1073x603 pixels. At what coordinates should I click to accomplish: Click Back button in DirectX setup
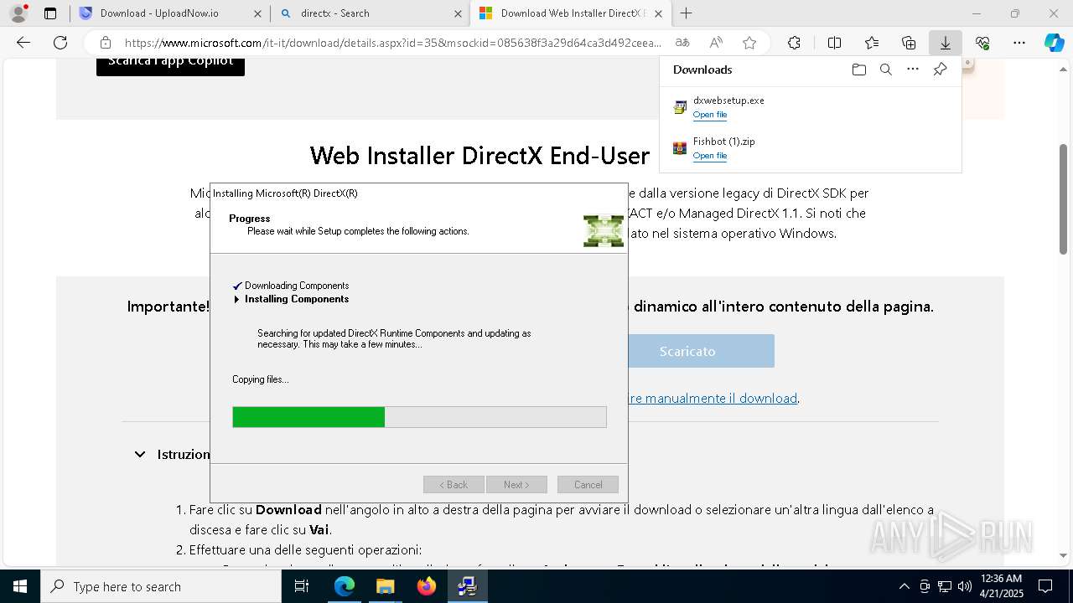point(454,485)
